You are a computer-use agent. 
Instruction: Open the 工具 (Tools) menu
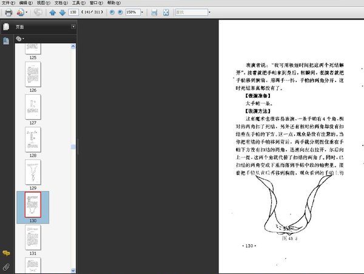coord(79,3)
